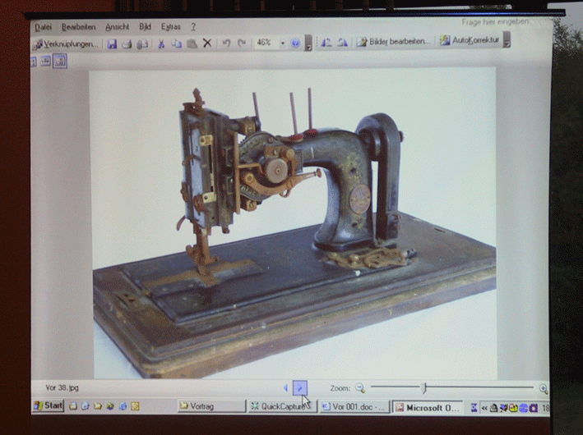
Task: Click the Redo arrow icon
Action: point(242,43)
